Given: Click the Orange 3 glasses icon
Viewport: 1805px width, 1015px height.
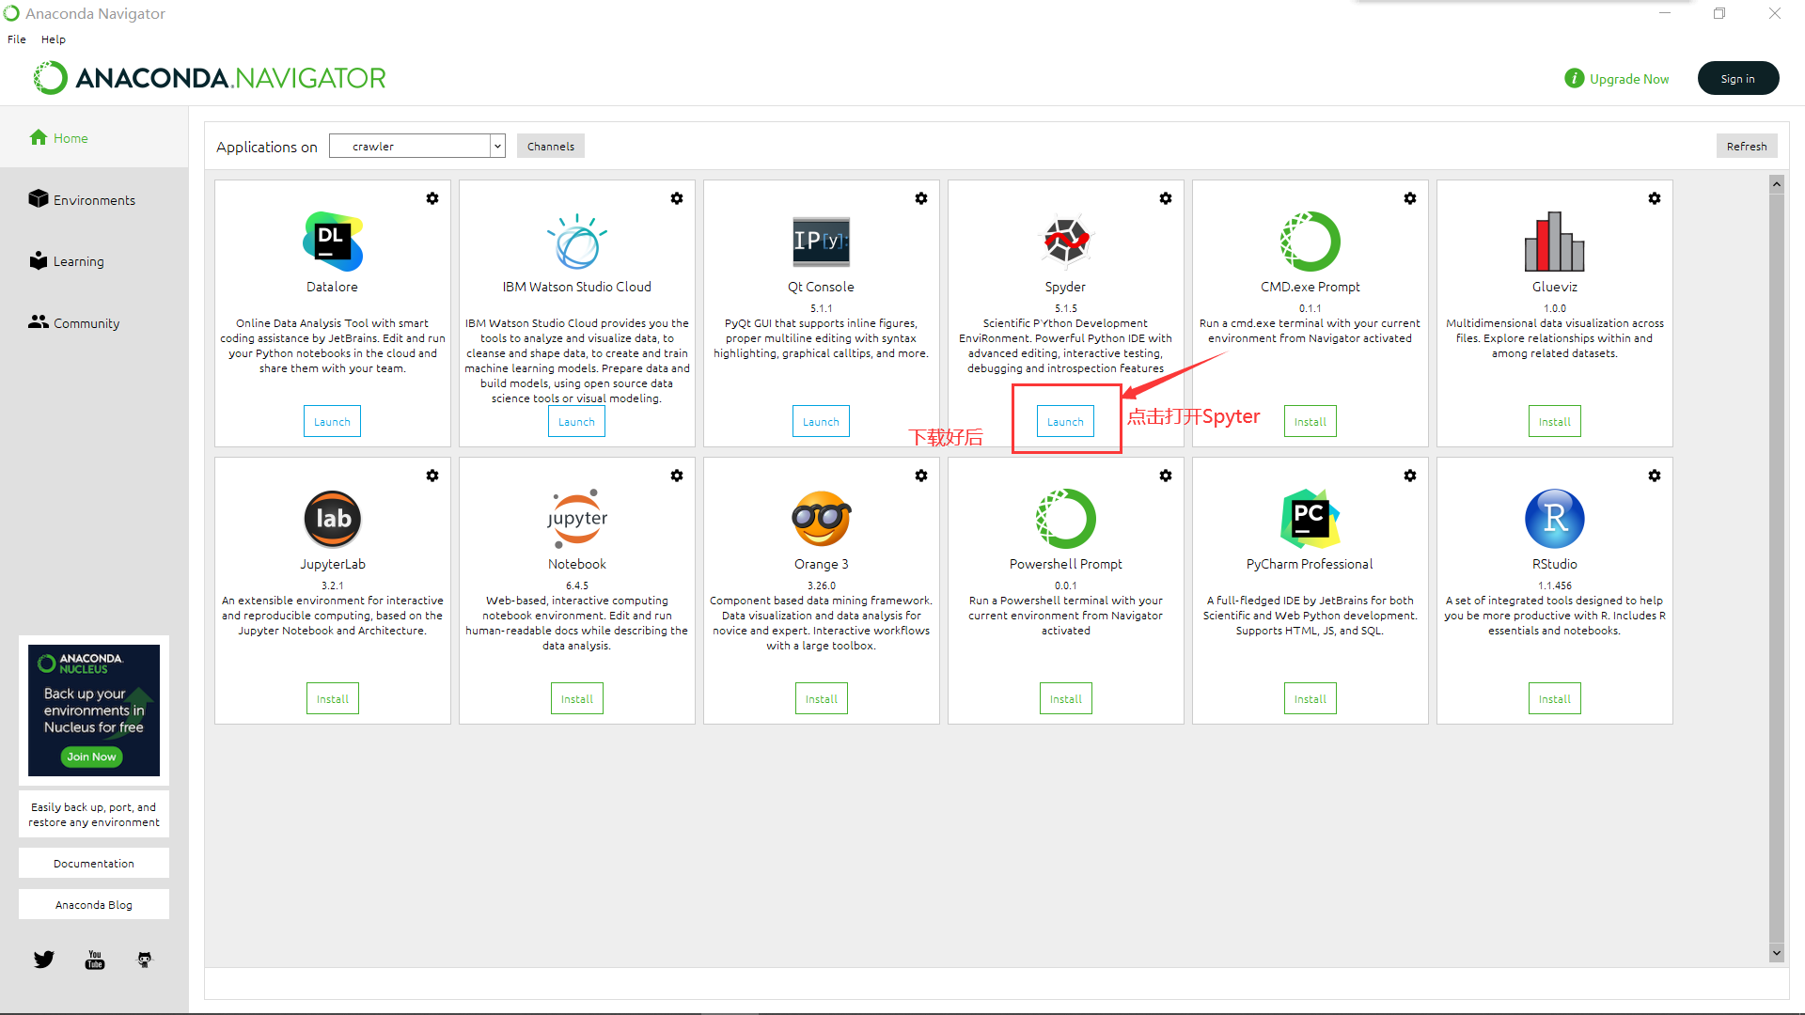Looking at the screenshot, I should pyautogui.click(x=821, y=519).
